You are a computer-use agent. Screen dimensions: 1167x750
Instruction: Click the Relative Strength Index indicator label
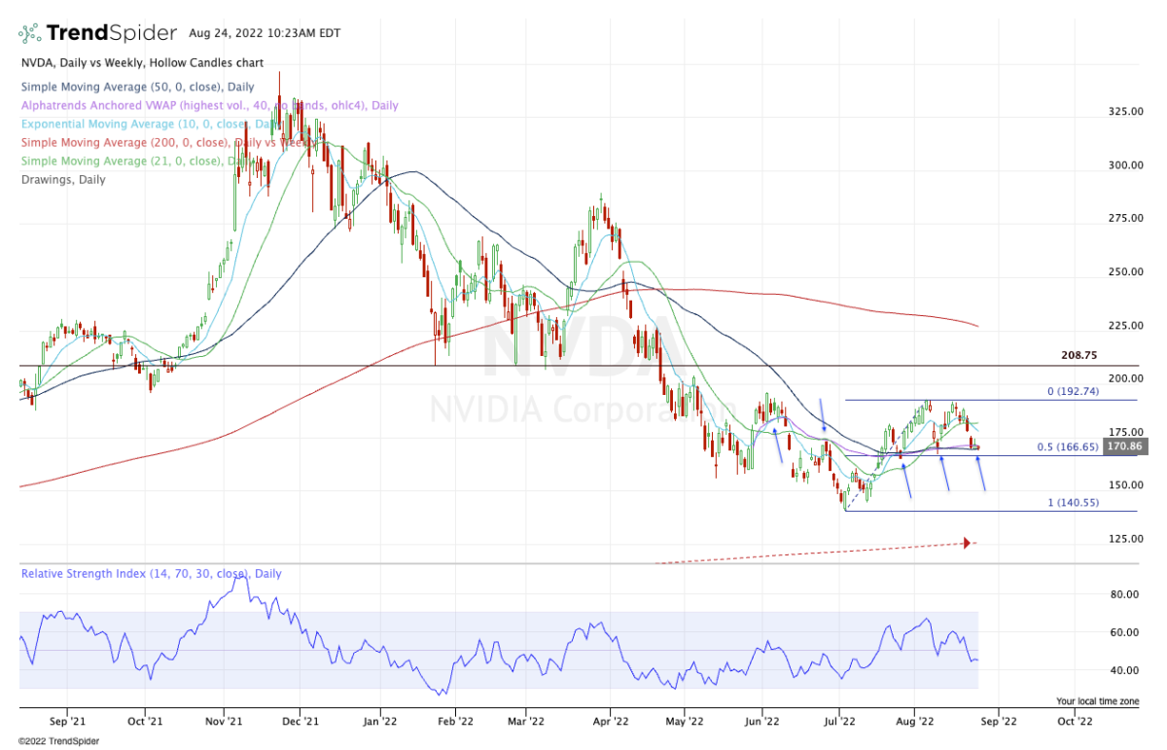(x=151, y=574)
